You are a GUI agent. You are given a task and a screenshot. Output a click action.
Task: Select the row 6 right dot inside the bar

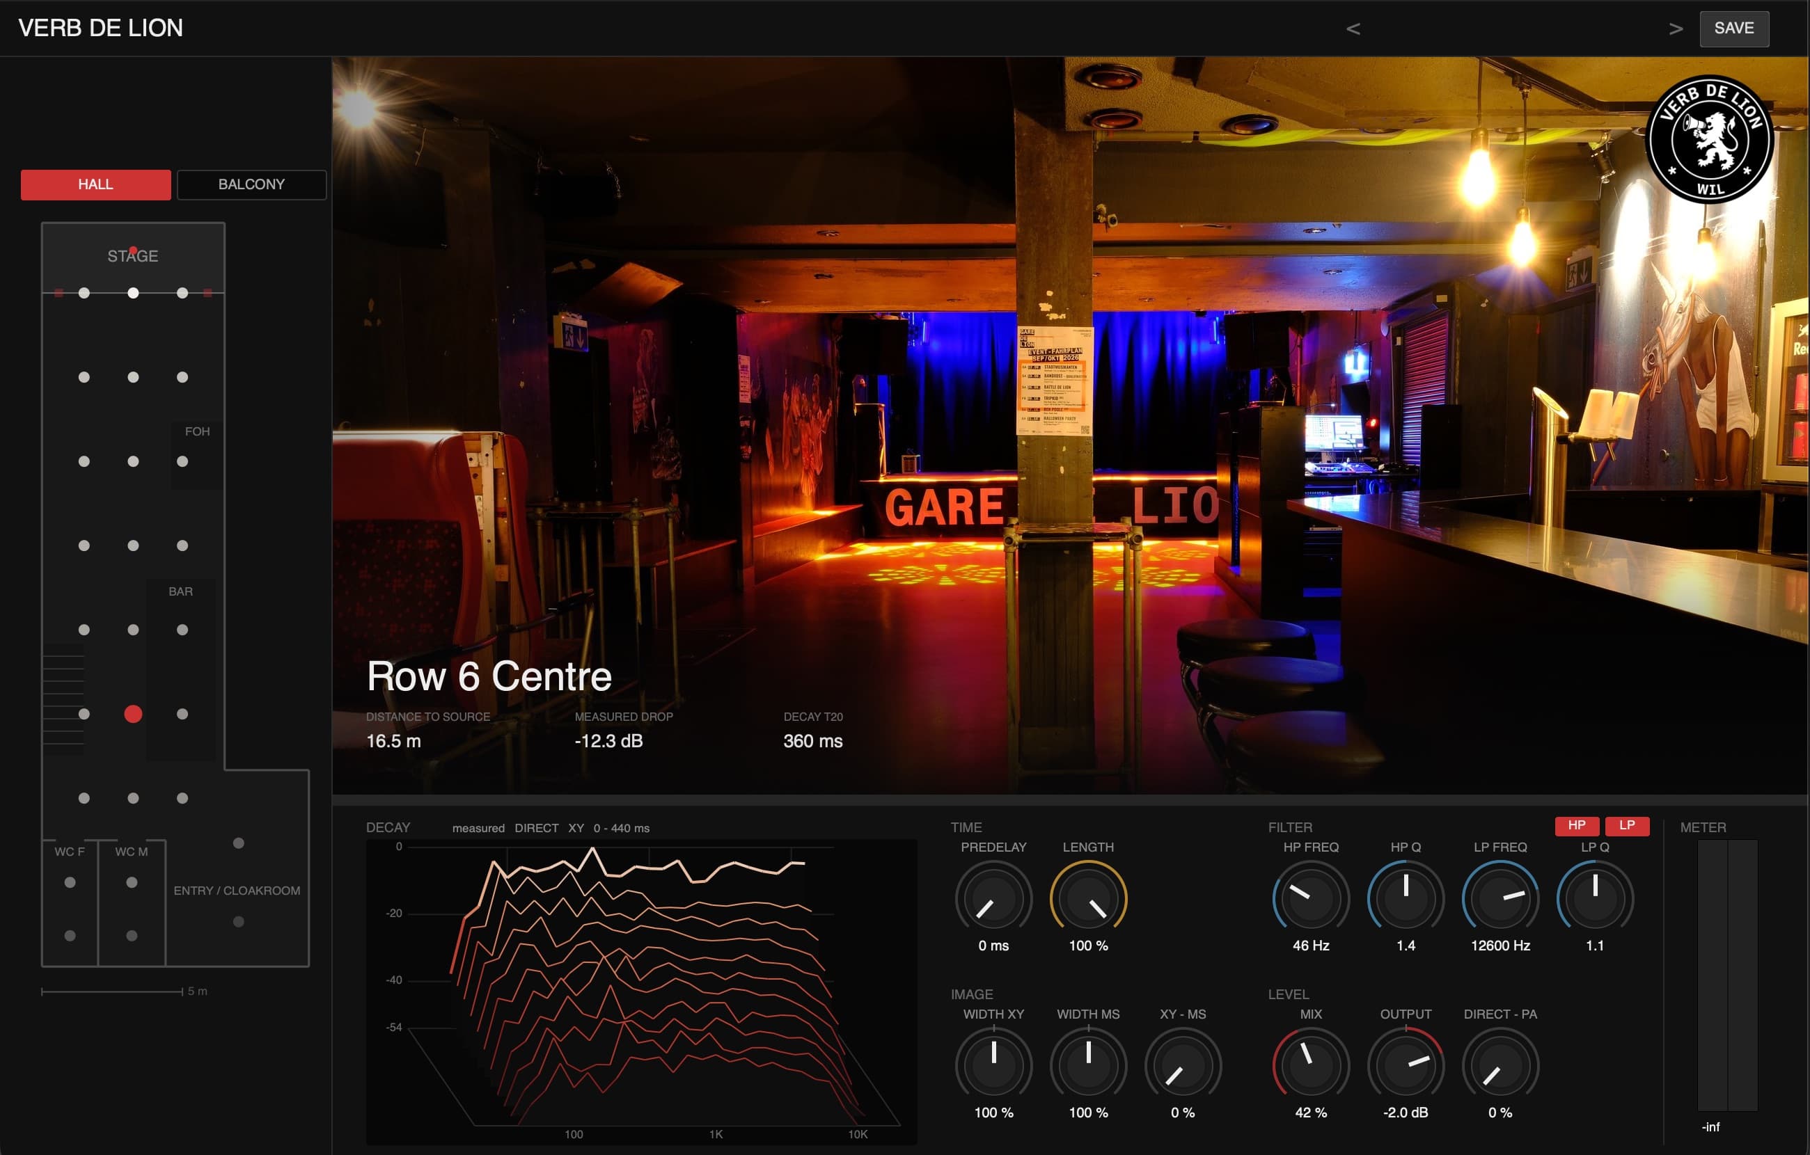click(x=182, y=714)
